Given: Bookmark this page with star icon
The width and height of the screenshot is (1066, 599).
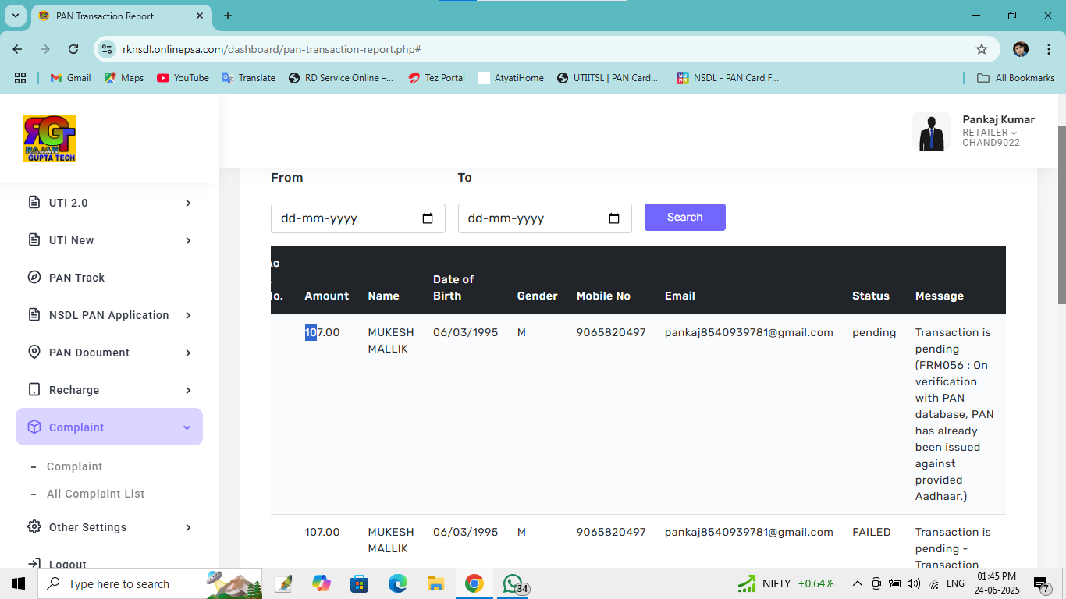Looking at the screenshot, I should click(x=981, y=49).
